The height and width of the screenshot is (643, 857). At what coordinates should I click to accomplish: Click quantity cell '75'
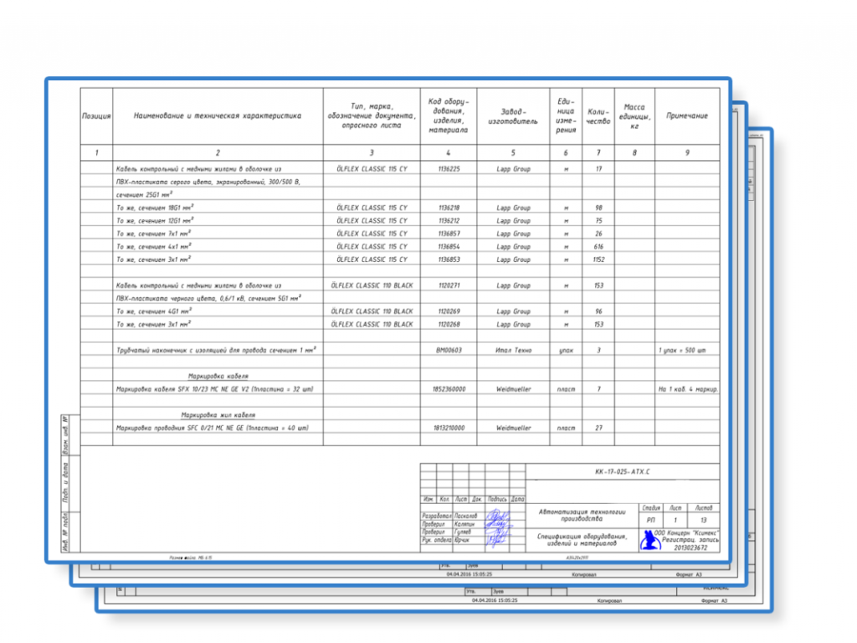(598, 221)
